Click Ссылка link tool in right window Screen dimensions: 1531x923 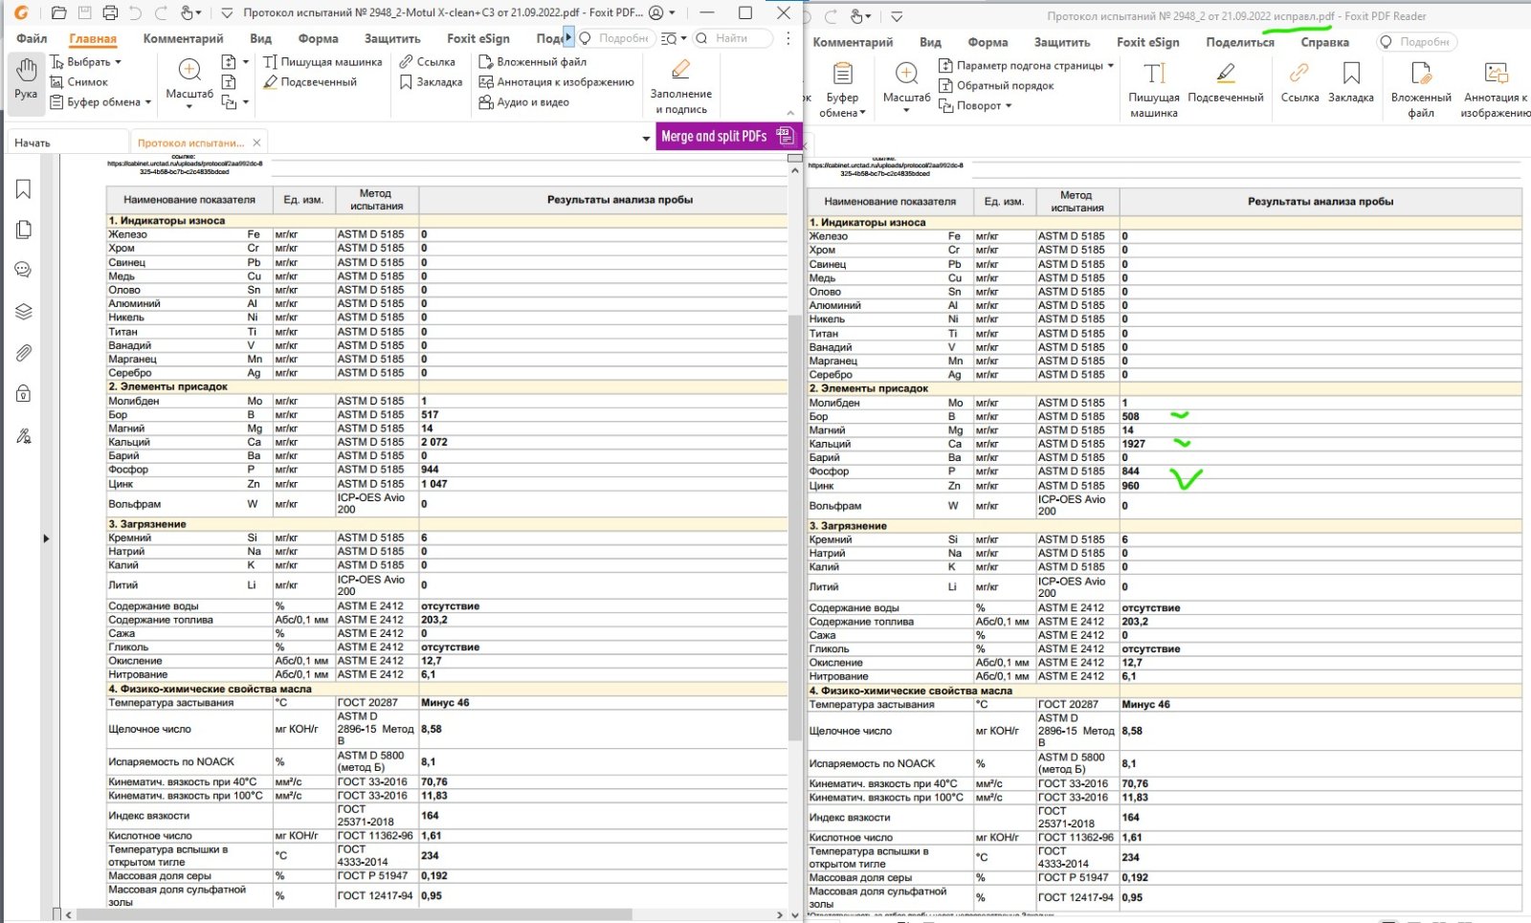tap(1299, 83)
